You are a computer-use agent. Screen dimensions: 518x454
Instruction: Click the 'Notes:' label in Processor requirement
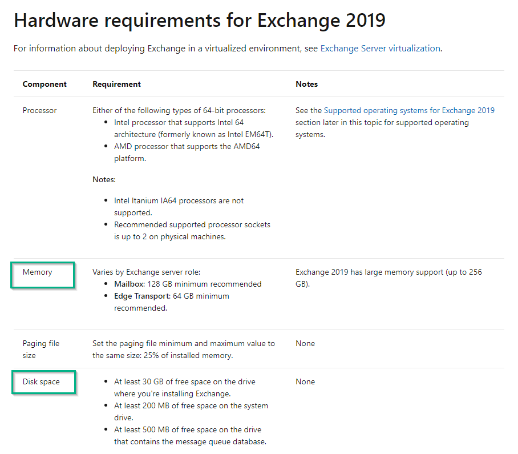(x=104, y=179)
